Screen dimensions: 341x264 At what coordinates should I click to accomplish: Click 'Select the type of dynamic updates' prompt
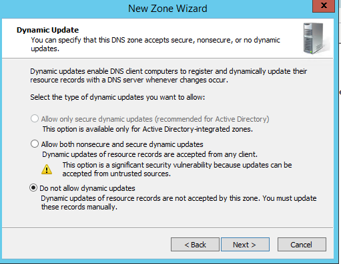tap(117, 97)
